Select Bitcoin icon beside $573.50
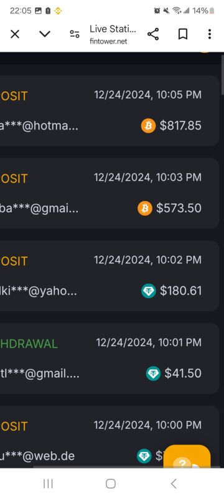The image size is (224, 498). point(145,209)
